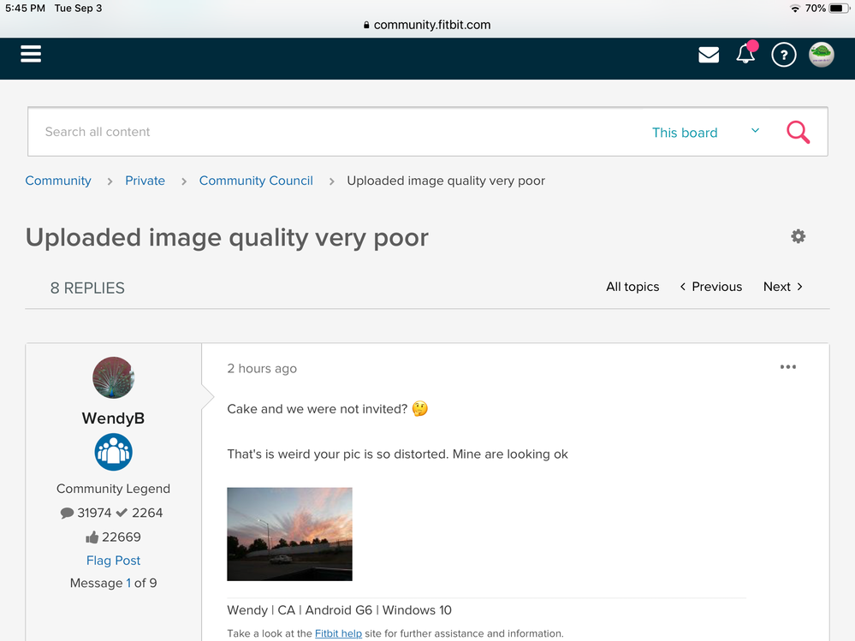Click WendyB's peacock avatar
The width and height of the screenshot is (855, 641).
114,377
